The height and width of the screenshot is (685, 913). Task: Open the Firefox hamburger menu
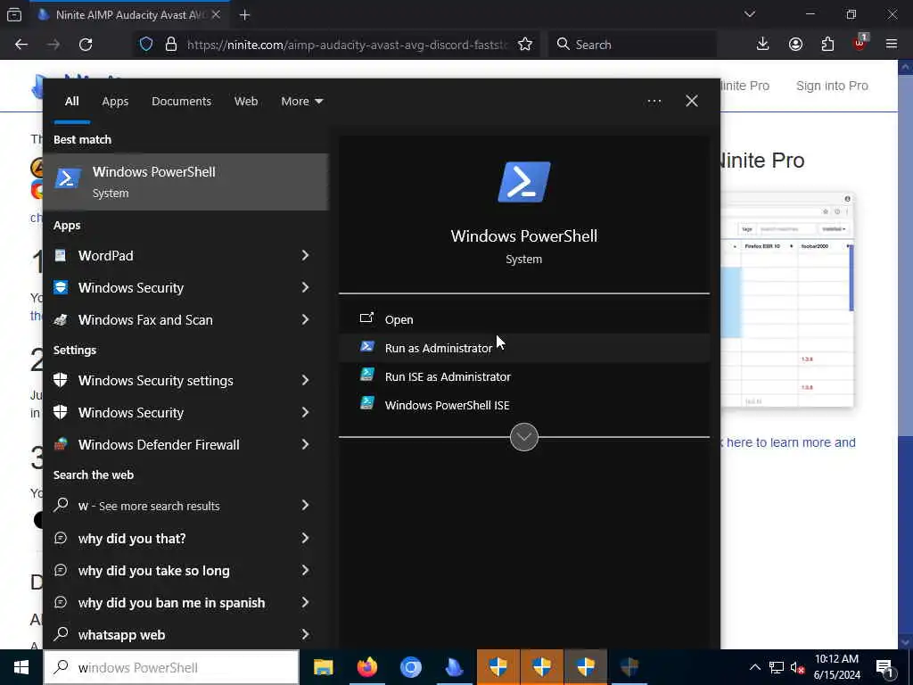tap(892, 45)
